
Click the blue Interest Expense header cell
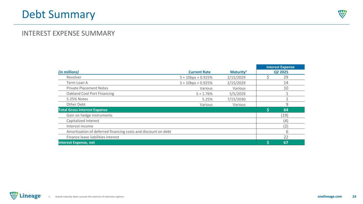click(281, 67)
